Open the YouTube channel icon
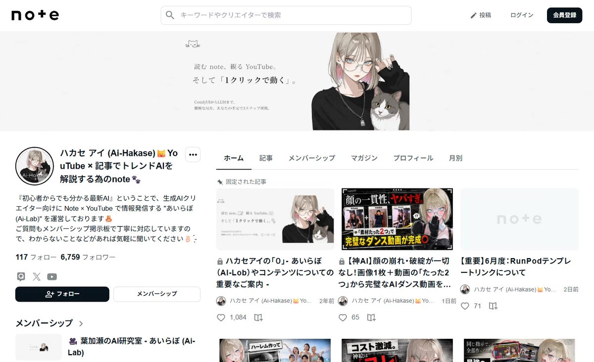 [52, 277]
